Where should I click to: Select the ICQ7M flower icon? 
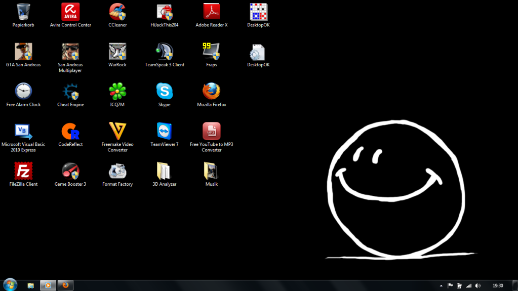pyautogui.click(x=117, y=92)
